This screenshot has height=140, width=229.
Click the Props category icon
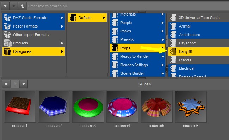point(114,48)
